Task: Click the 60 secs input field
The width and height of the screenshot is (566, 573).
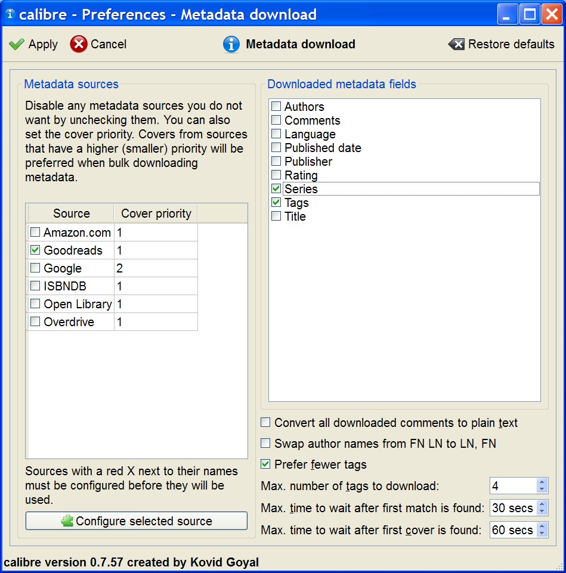Action: (x=514, y=529)
